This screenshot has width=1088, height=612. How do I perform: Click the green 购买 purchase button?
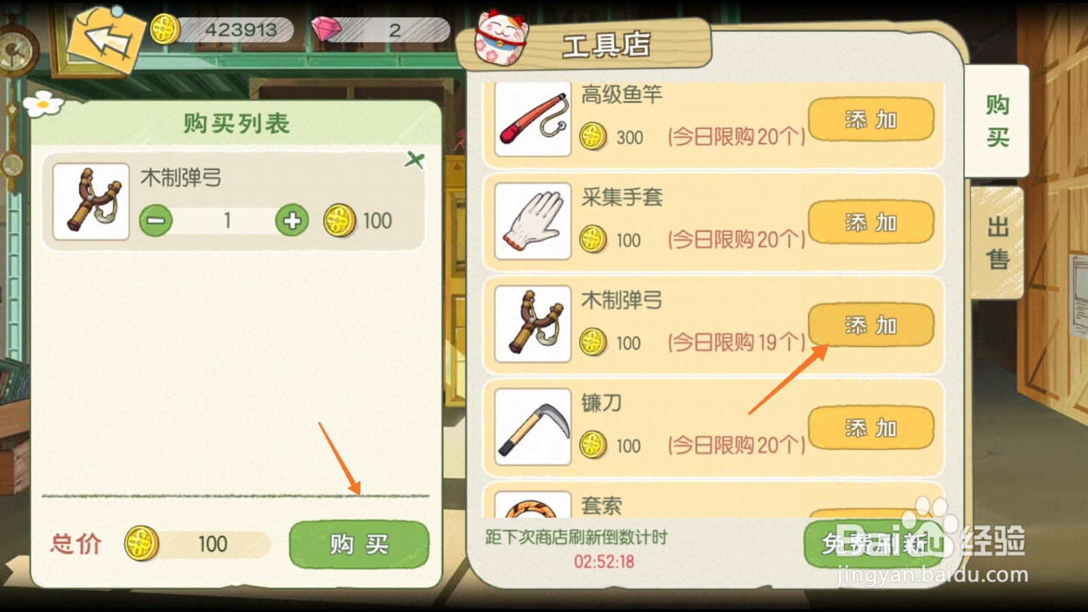[359, 545]
